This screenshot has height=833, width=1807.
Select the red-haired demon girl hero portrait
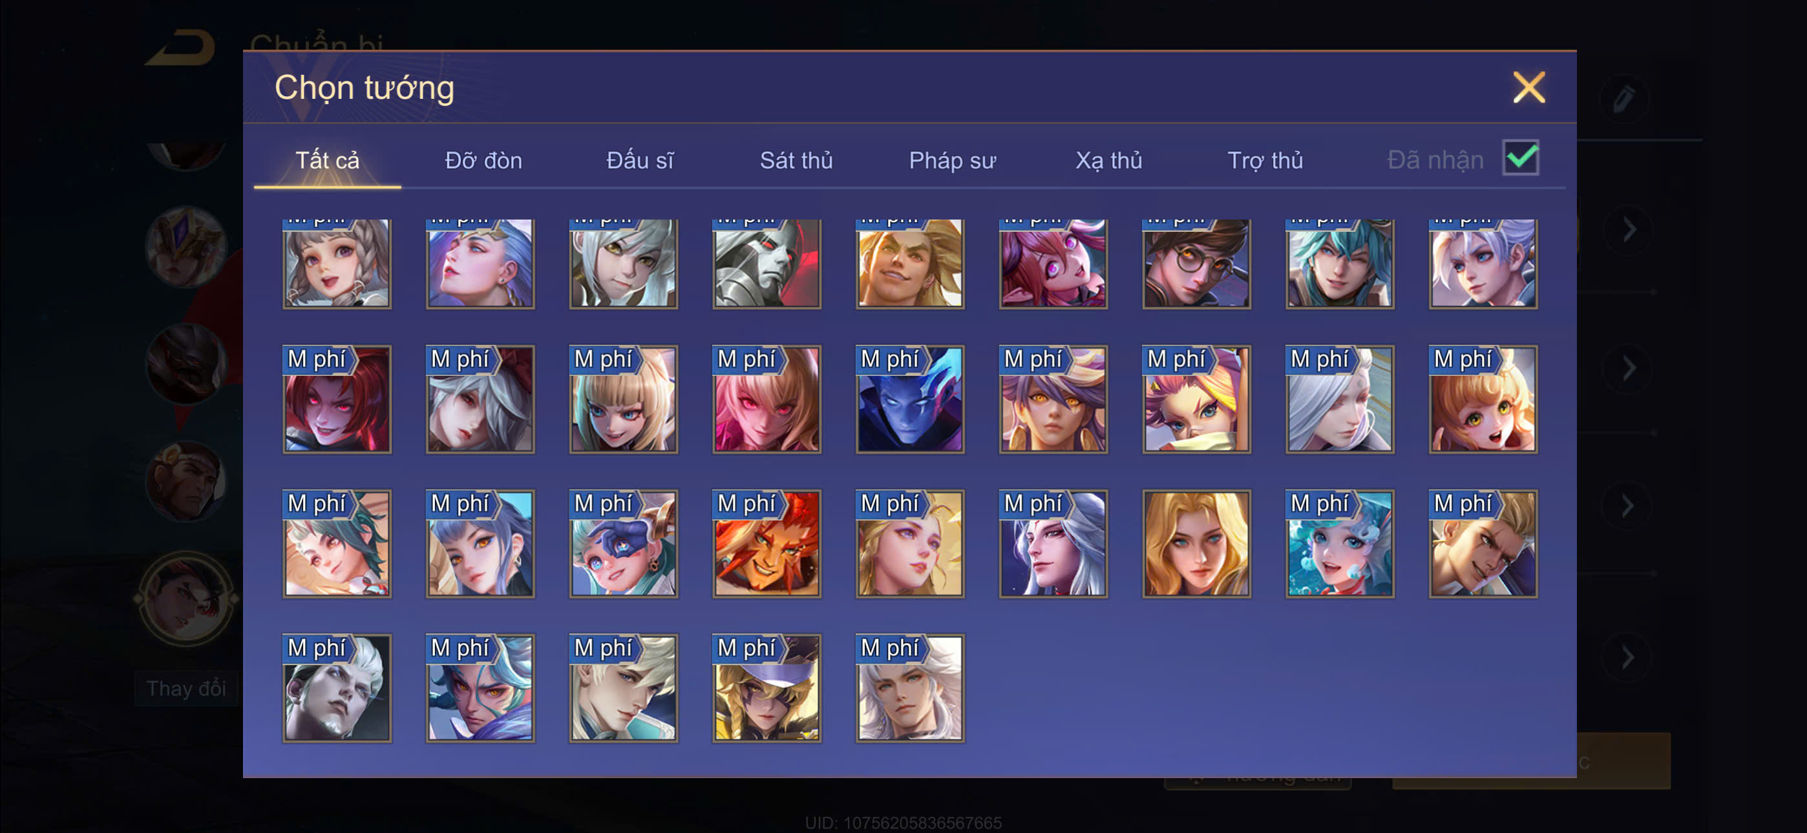click(x=337, y=399)
